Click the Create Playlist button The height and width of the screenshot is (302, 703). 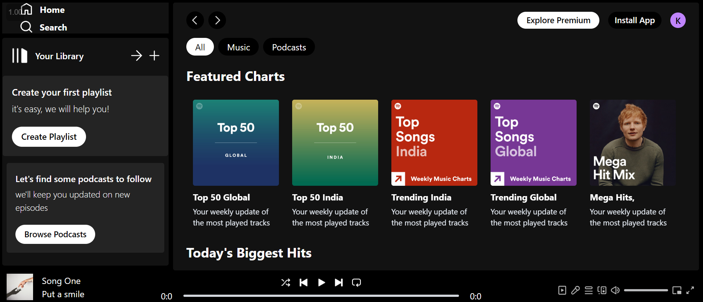[x=49, y=137]
